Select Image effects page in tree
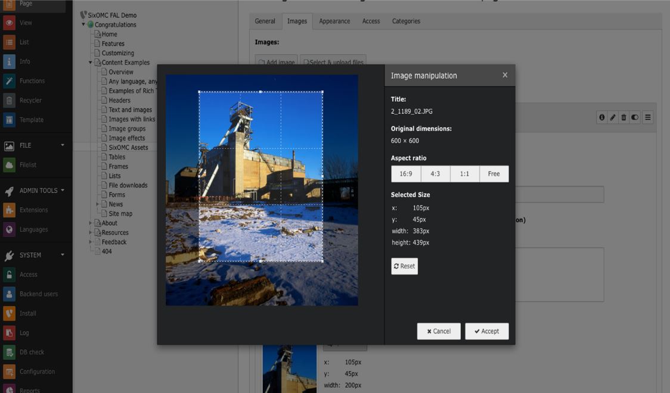This screenshot has height=393, width=670. [127, 138]
